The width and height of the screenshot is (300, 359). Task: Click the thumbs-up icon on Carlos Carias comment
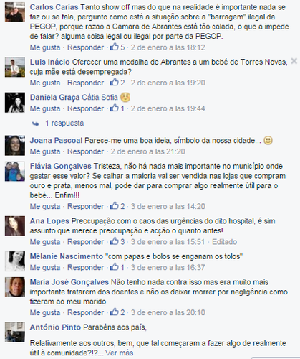tap(115, 47)
